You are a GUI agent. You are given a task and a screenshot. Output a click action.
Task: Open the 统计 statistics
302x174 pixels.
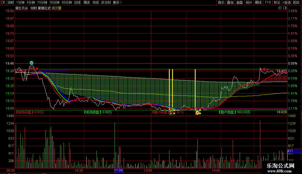pyautogui.click(x=249, y=2)
